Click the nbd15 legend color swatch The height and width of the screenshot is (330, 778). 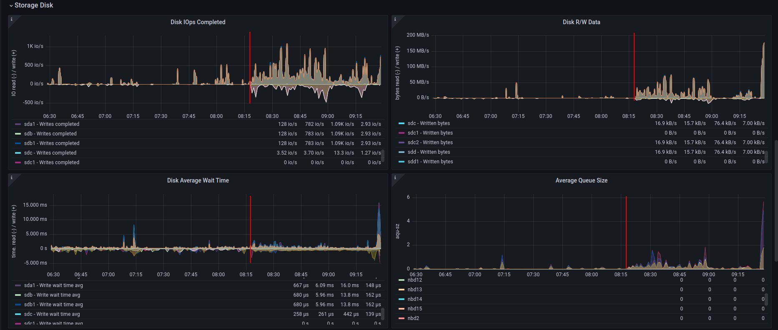(x=402, y=309)
